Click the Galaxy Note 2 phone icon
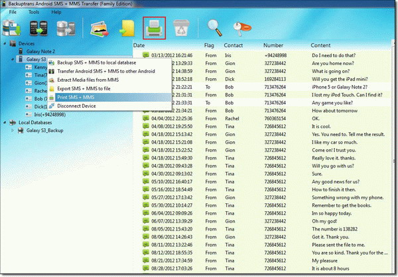The image size is (398, 277). (21, 51)
